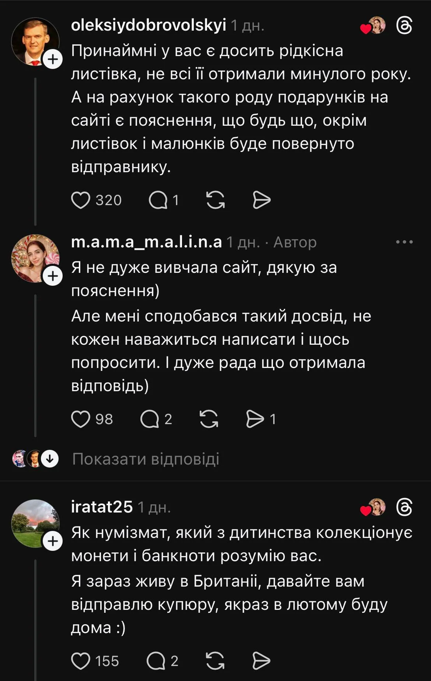
Task: Tap 'Показати відповіді' to show replies
Action: coord(146,459)
